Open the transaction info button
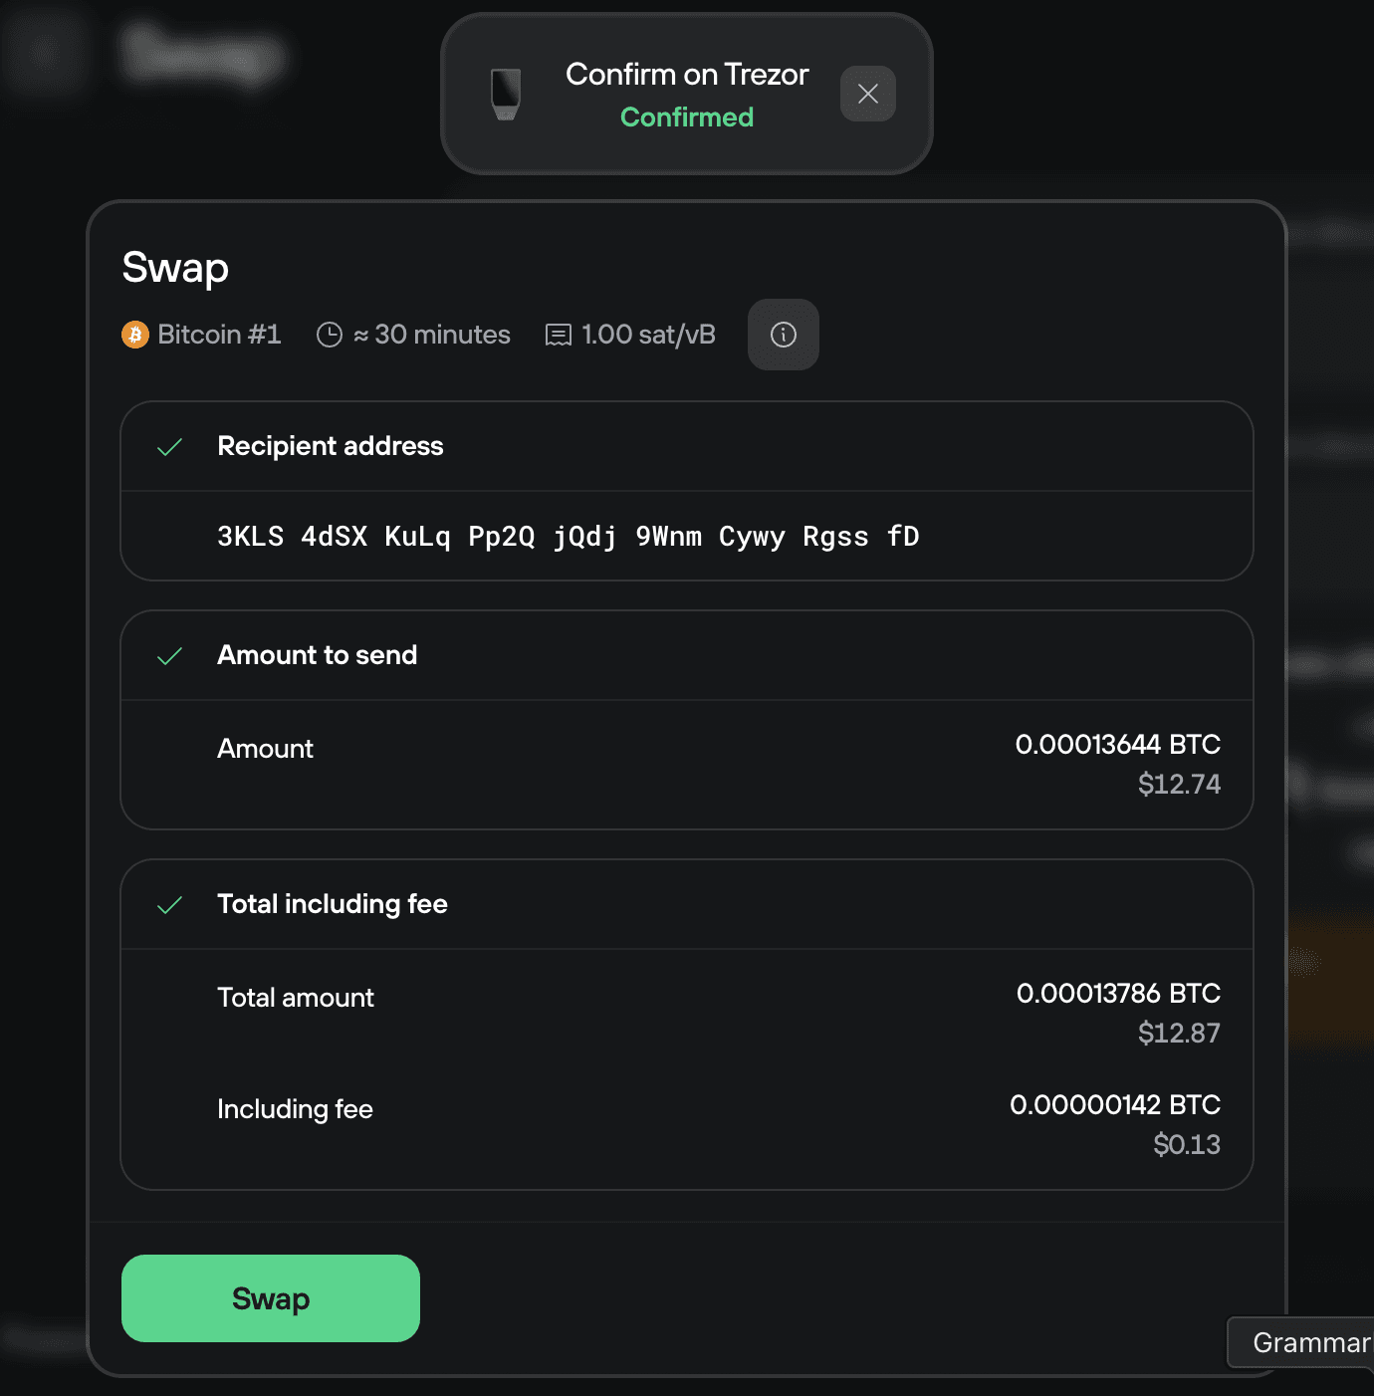The image size is (1374, 1396). point(783,335)
